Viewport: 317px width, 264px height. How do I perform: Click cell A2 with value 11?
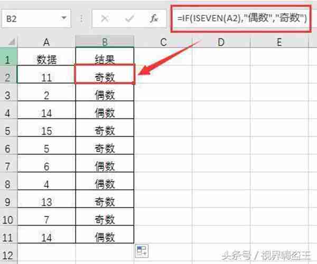click(46, 74)
